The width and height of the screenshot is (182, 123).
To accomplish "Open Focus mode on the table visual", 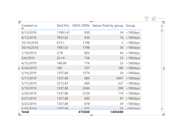I will coord(154,19).
